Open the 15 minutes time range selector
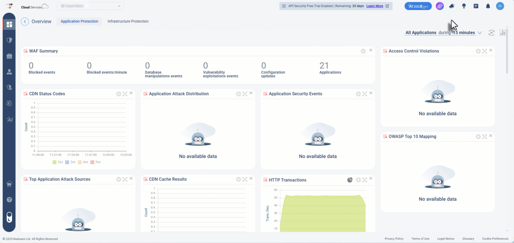The height and width of the screenshot is (243, 514). tap(464, 33)
